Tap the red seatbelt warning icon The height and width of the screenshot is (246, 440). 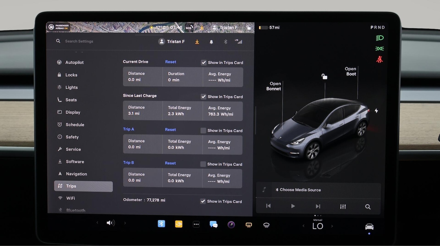coord(380,59)
